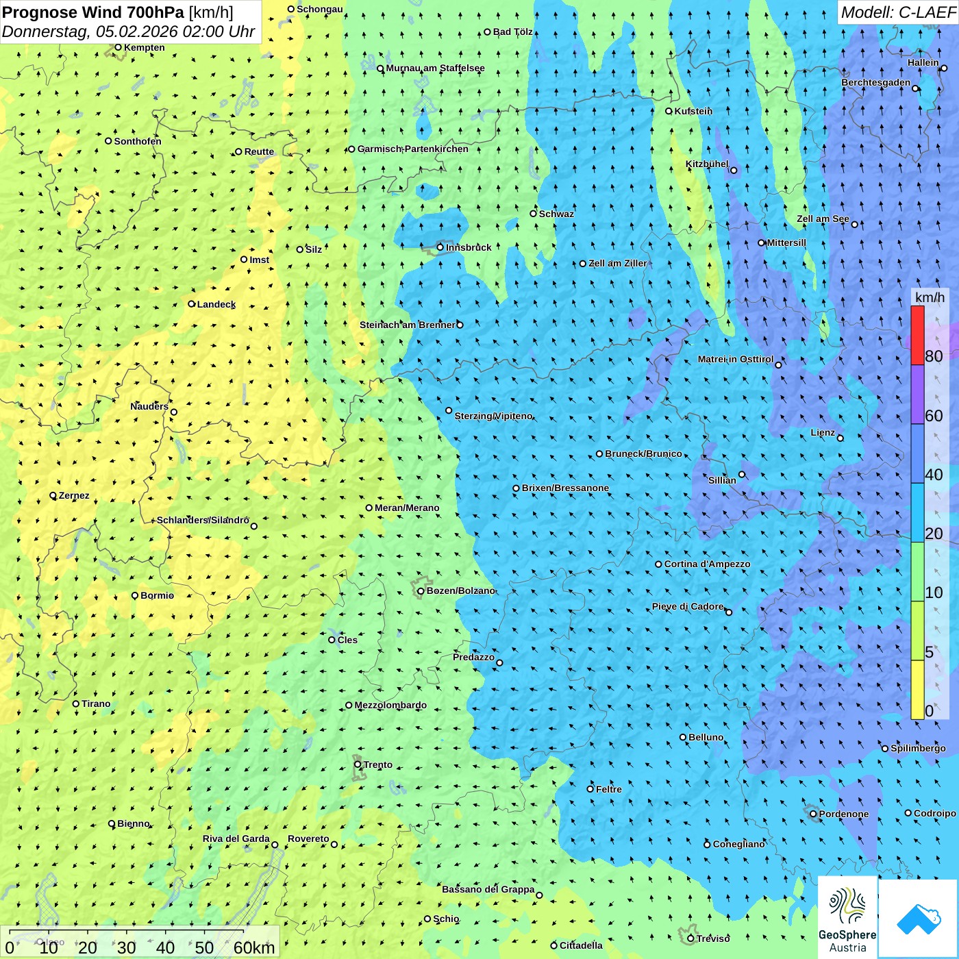959x959 pixels.
Task: Click the GeoSphere Austria logo
Action: point(847,918)
